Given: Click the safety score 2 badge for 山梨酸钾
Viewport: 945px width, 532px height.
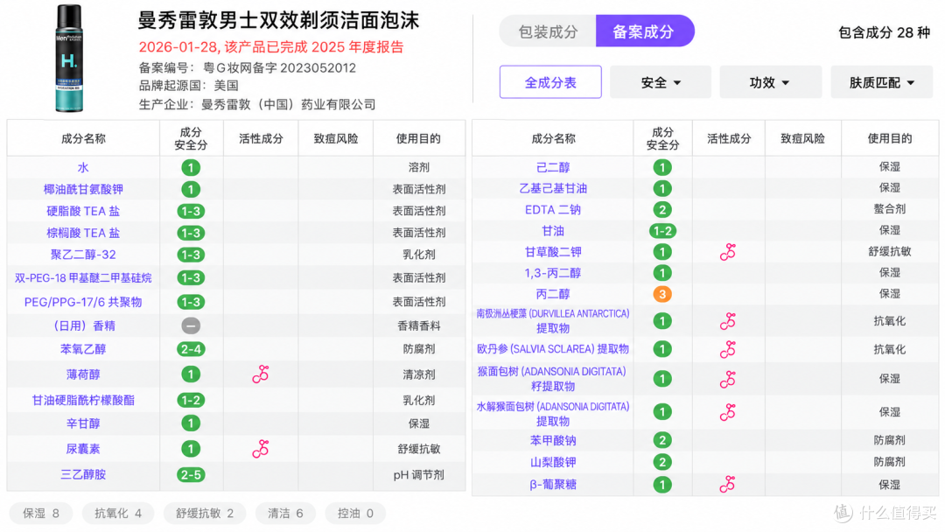Looking at the screenshot, I should 662,462.
